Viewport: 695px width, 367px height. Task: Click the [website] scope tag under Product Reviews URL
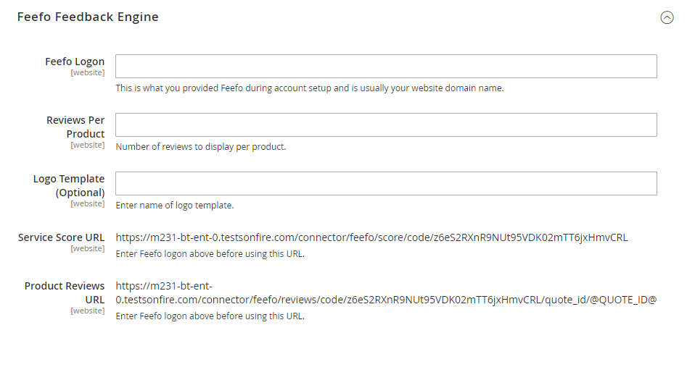pos(88,311)
